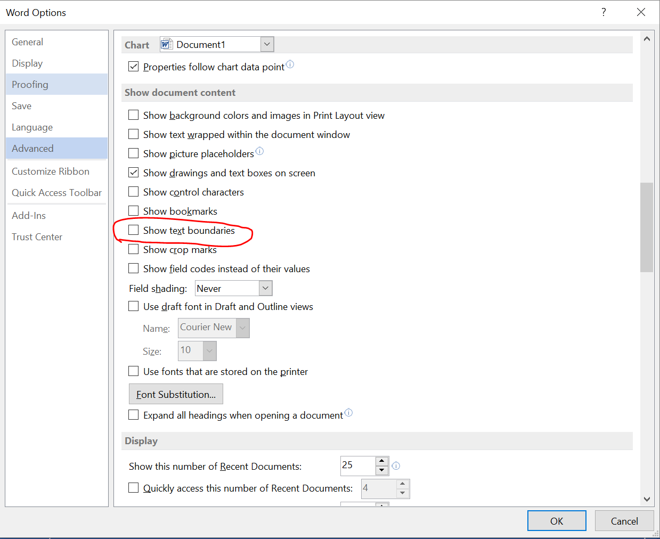
Task: Confirm settings with OK button
Action: point(557,521)
